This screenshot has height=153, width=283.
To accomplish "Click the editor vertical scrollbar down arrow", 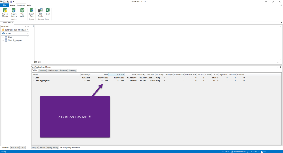I will (281, 60).
